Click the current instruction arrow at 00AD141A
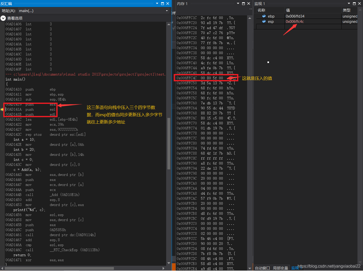Image resolution: width=363 pixels, height=271 pixels. pyautogui.click(x=2, y=109)
